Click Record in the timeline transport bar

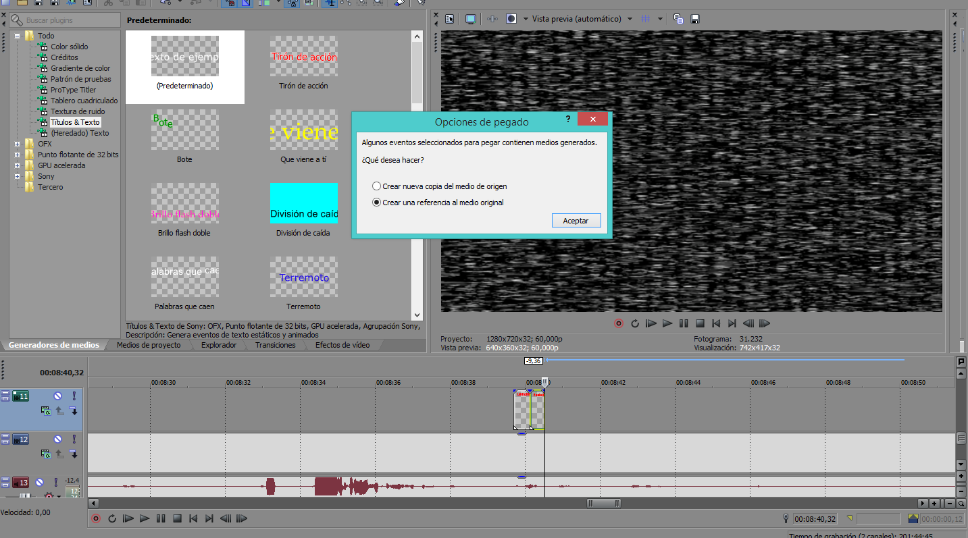95,518
